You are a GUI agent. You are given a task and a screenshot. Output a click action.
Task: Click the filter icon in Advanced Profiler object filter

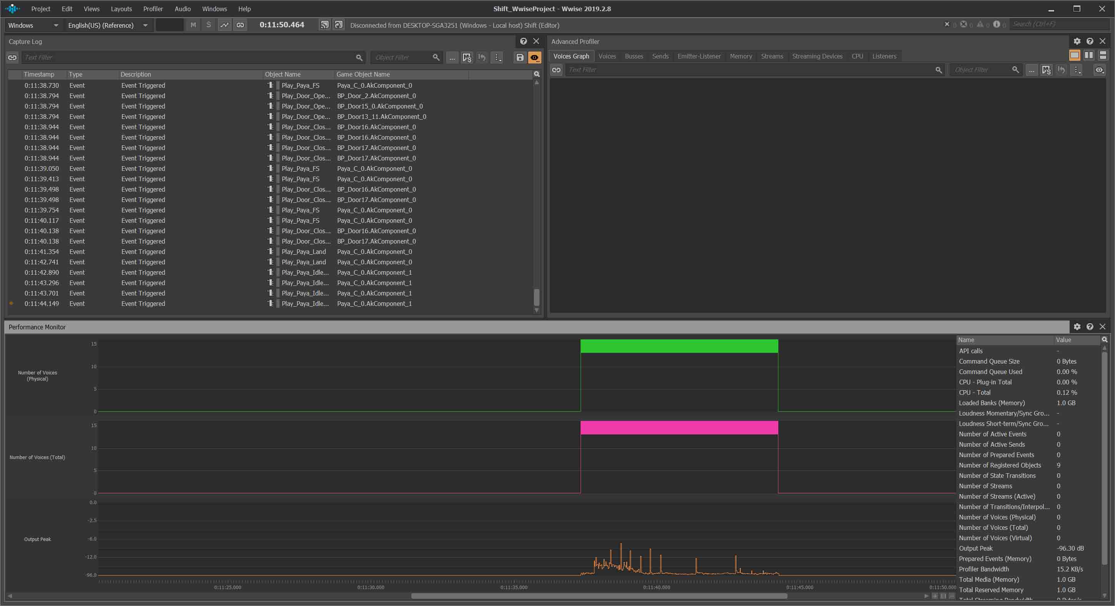click(x=1032, y=69)
